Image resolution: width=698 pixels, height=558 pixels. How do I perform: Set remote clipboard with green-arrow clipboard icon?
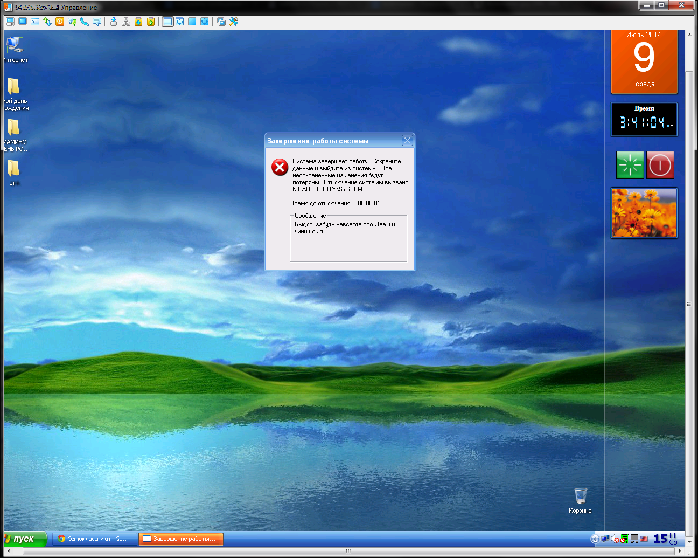[x=151, y=22]
